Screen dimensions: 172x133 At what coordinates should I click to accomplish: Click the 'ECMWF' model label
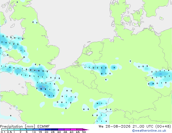click(44, 126)
